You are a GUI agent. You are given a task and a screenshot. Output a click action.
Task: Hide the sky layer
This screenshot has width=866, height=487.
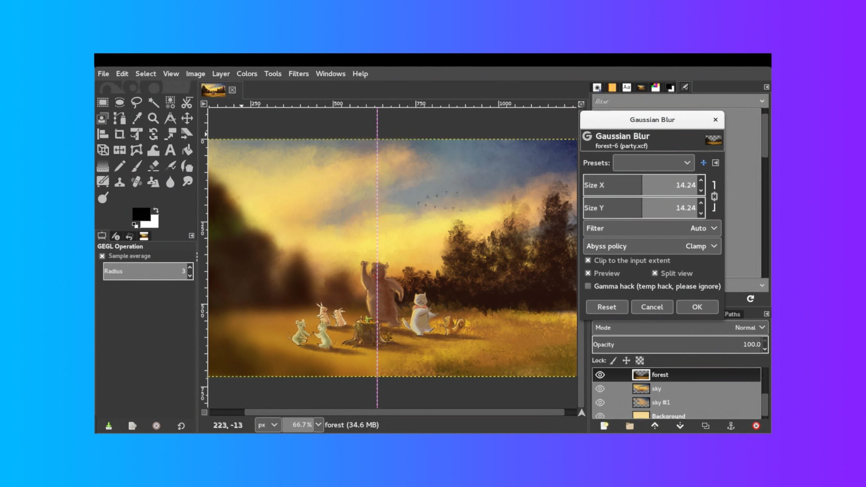pyautogui.click(x=600, y=389)
